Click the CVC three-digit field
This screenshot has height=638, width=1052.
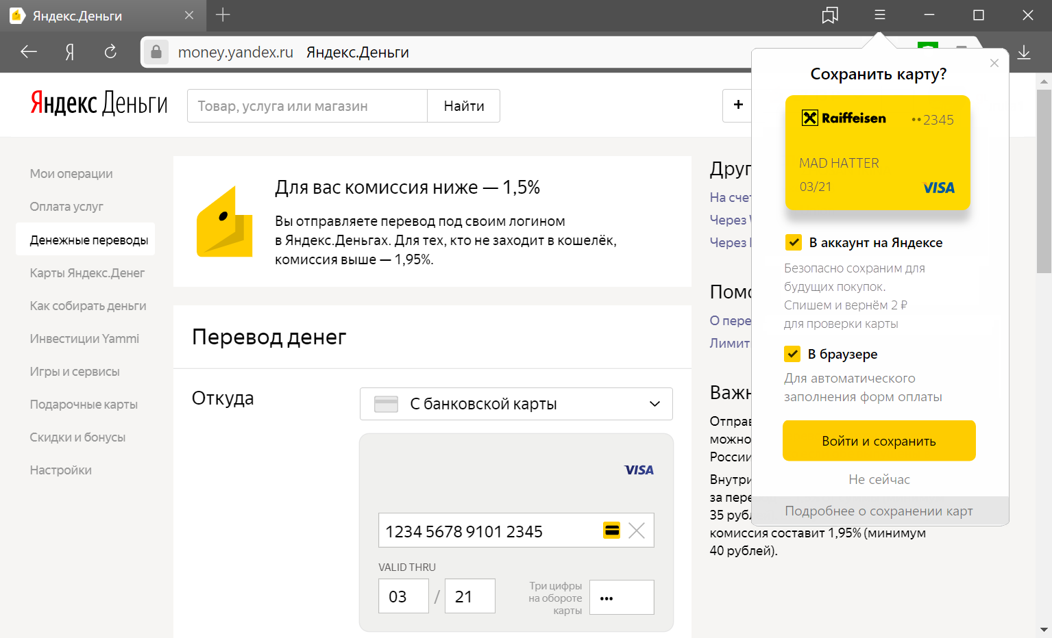click(622, 597)
